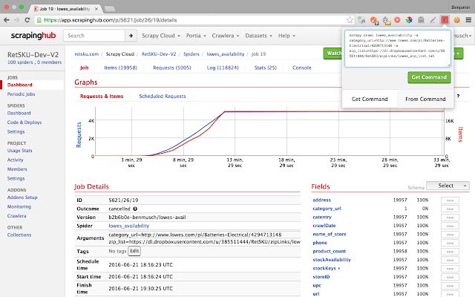
Task: Expand the stockKeys field arrow
Action: coord(339,269)
